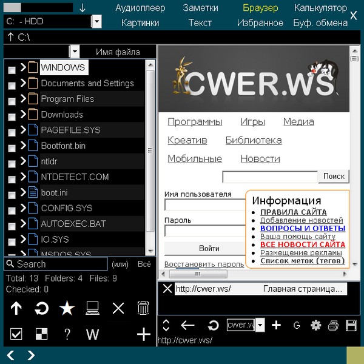Open the C: - HDD drive dropdown
The width and height of the screenshot is (364, 364).
96,22
